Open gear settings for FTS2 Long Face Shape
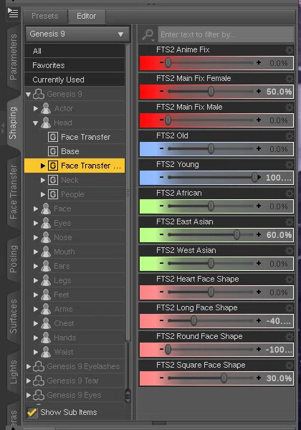 coord(289,308)
